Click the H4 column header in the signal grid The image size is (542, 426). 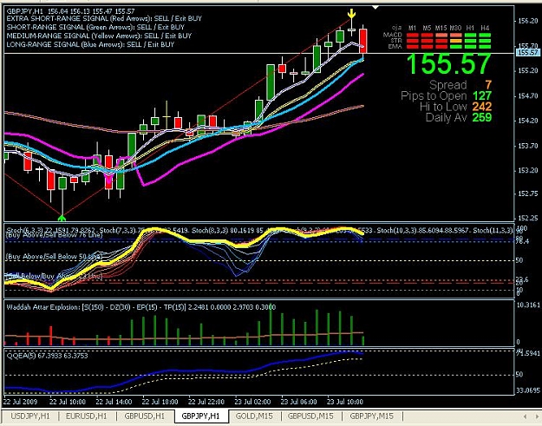pos(485,28)
